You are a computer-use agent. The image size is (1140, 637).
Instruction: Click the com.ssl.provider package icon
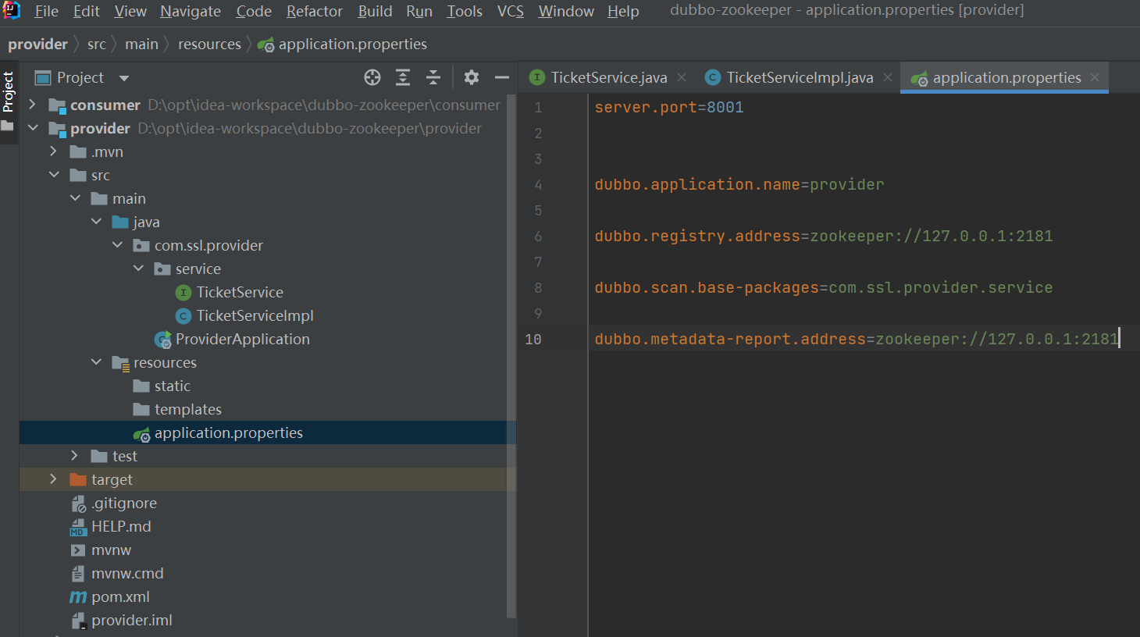pos(141,246)
